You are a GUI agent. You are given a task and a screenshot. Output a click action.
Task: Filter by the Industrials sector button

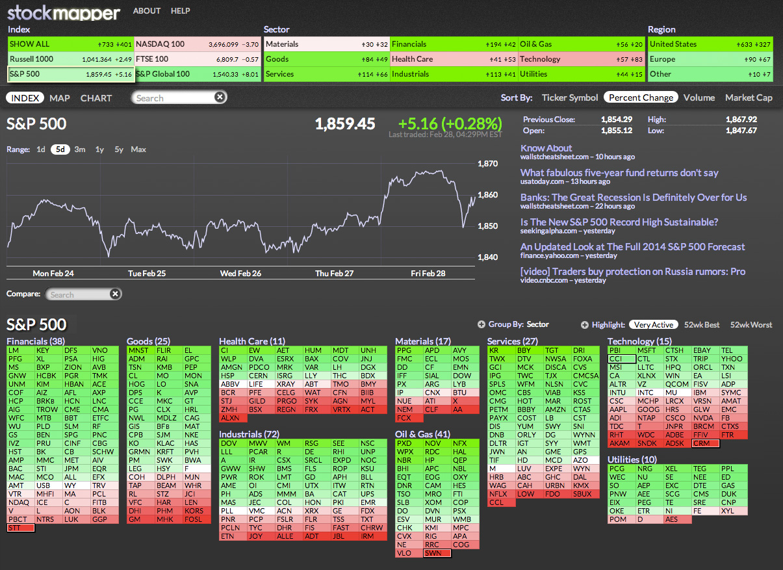454,74
